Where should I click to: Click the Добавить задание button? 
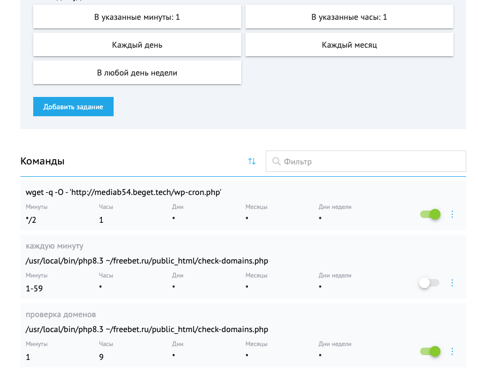pyautogui.click(x=73, y=107)
